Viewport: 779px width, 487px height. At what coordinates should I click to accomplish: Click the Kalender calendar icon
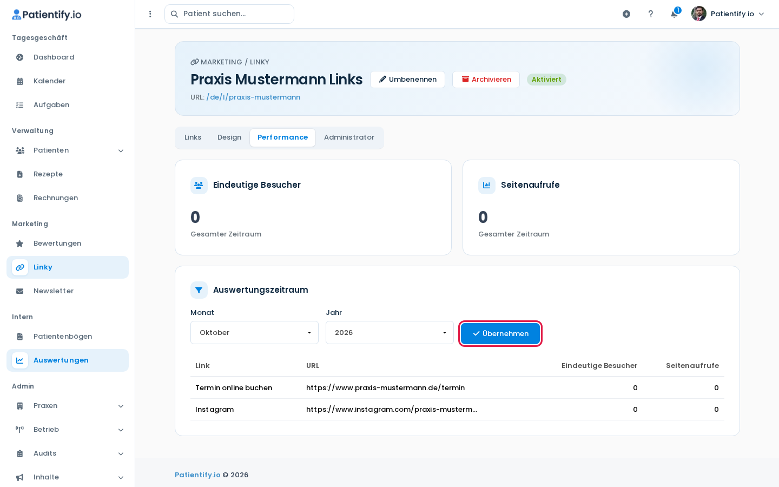20,81
